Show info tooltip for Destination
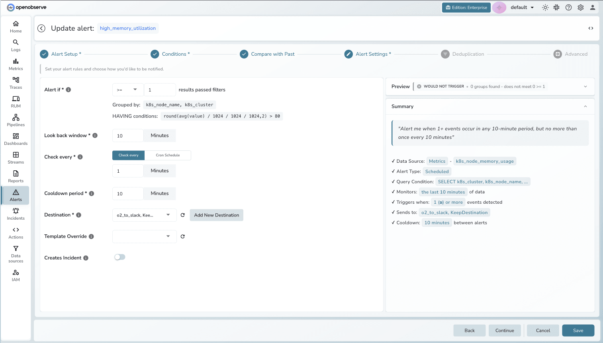 79,215
